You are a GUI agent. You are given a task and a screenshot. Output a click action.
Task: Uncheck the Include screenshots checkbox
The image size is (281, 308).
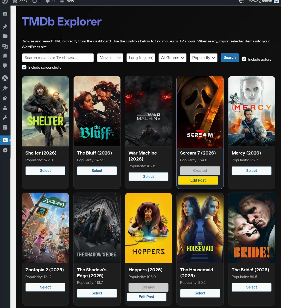tap(24, 67)
